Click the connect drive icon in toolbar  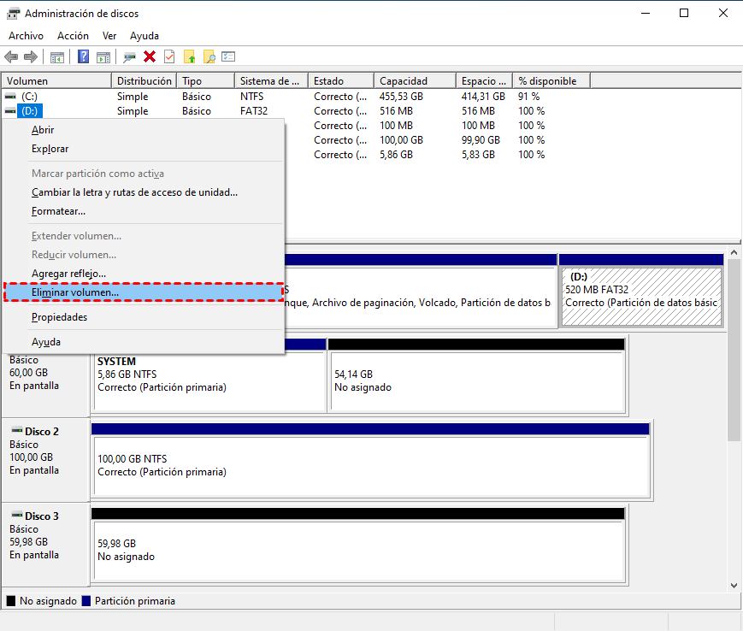tap(129, 56)
